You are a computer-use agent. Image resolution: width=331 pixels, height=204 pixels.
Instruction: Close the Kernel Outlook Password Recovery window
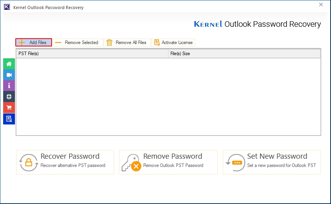coord(320,5)
